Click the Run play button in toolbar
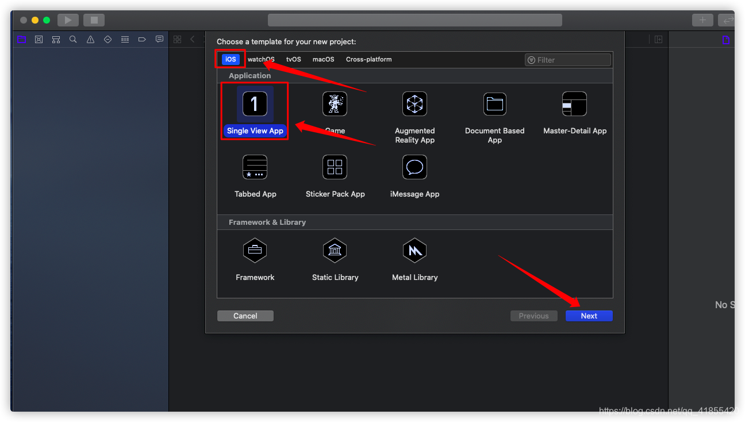This screenshot has width=745, height=422. point(68,20)
